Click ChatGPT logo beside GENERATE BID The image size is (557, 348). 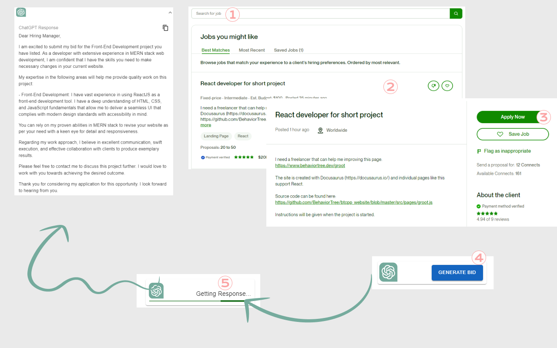tap(388, 272)
